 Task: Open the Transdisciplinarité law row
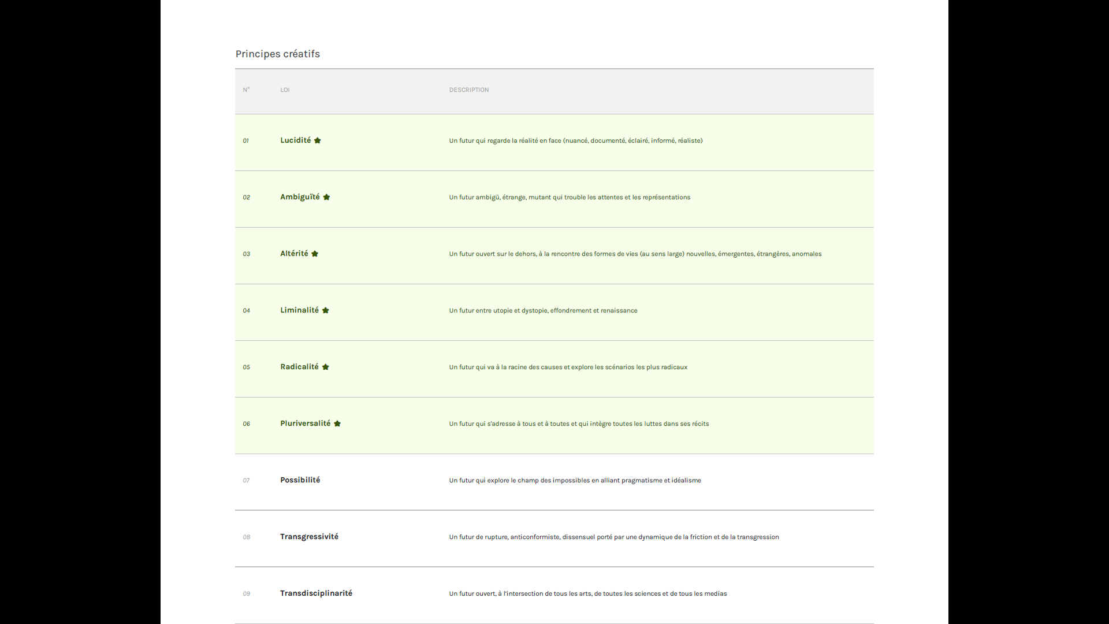point(316,593)
